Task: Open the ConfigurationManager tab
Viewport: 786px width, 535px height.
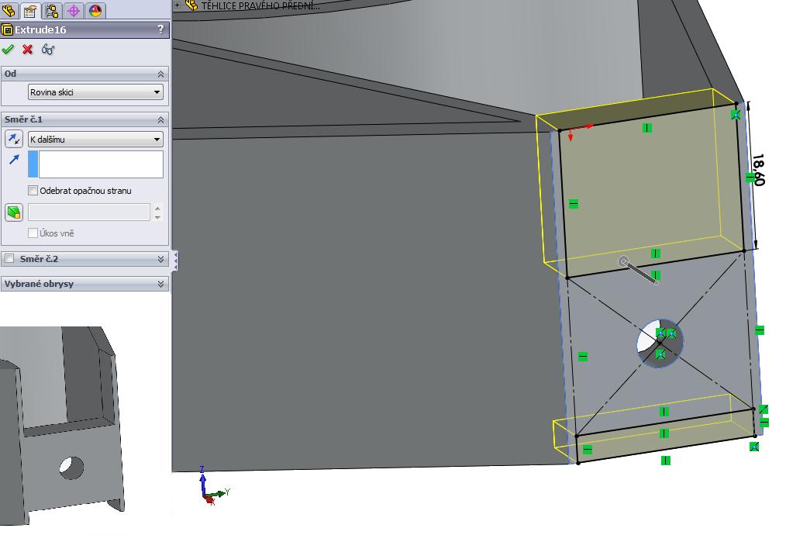Action: tap(52, 10)
